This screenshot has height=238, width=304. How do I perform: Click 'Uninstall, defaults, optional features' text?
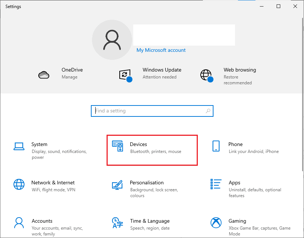[x=255, y=193]
